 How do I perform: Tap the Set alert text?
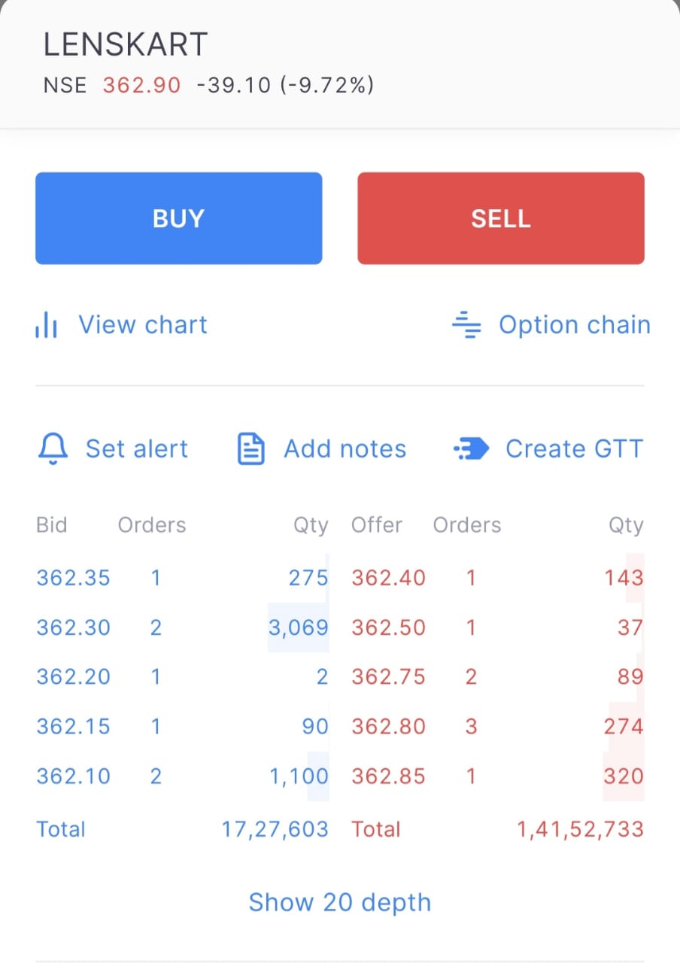[136, 449]
